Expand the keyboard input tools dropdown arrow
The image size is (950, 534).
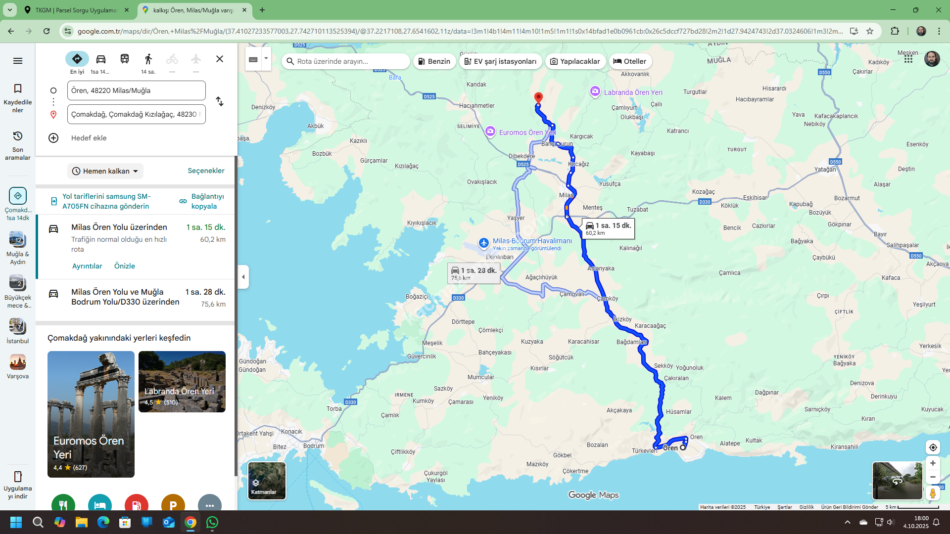click(266, 58)
